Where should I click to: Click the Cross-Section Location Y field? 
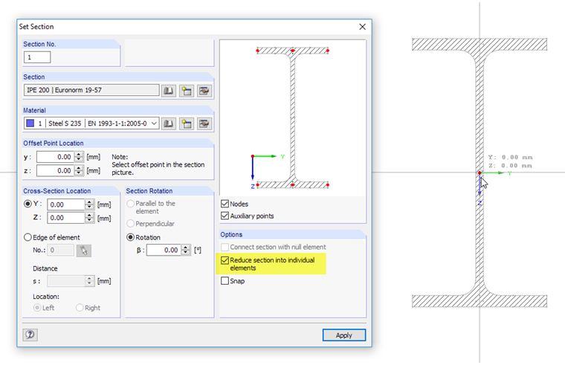point(66,204)
